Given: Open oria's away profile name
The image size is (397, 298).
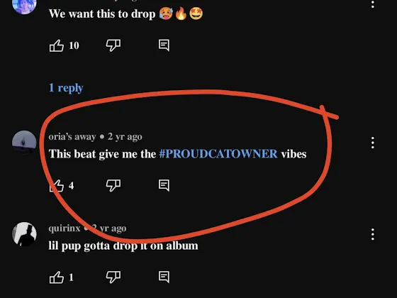Looking at the screenshot, I should pyautogui.click(x=72, y=137).
